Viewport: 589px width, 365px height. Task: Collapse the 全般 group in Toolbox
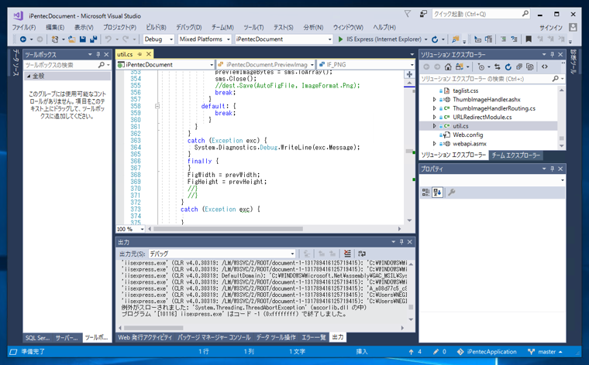(x=29, y=76)
